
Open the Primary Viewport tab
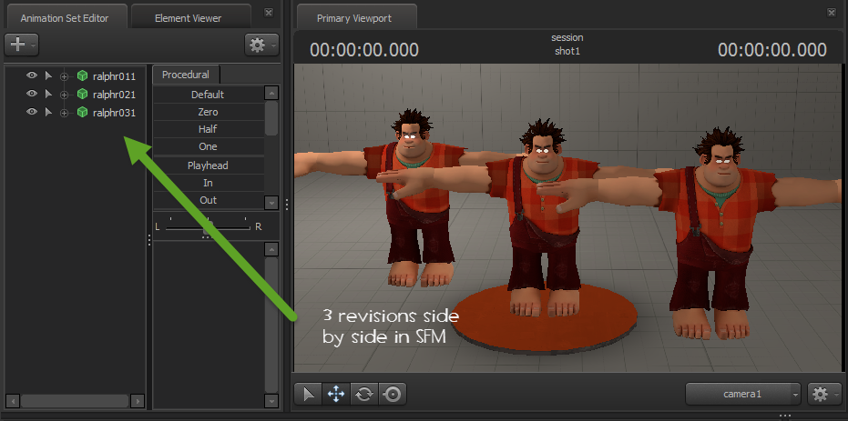point(355,18)
